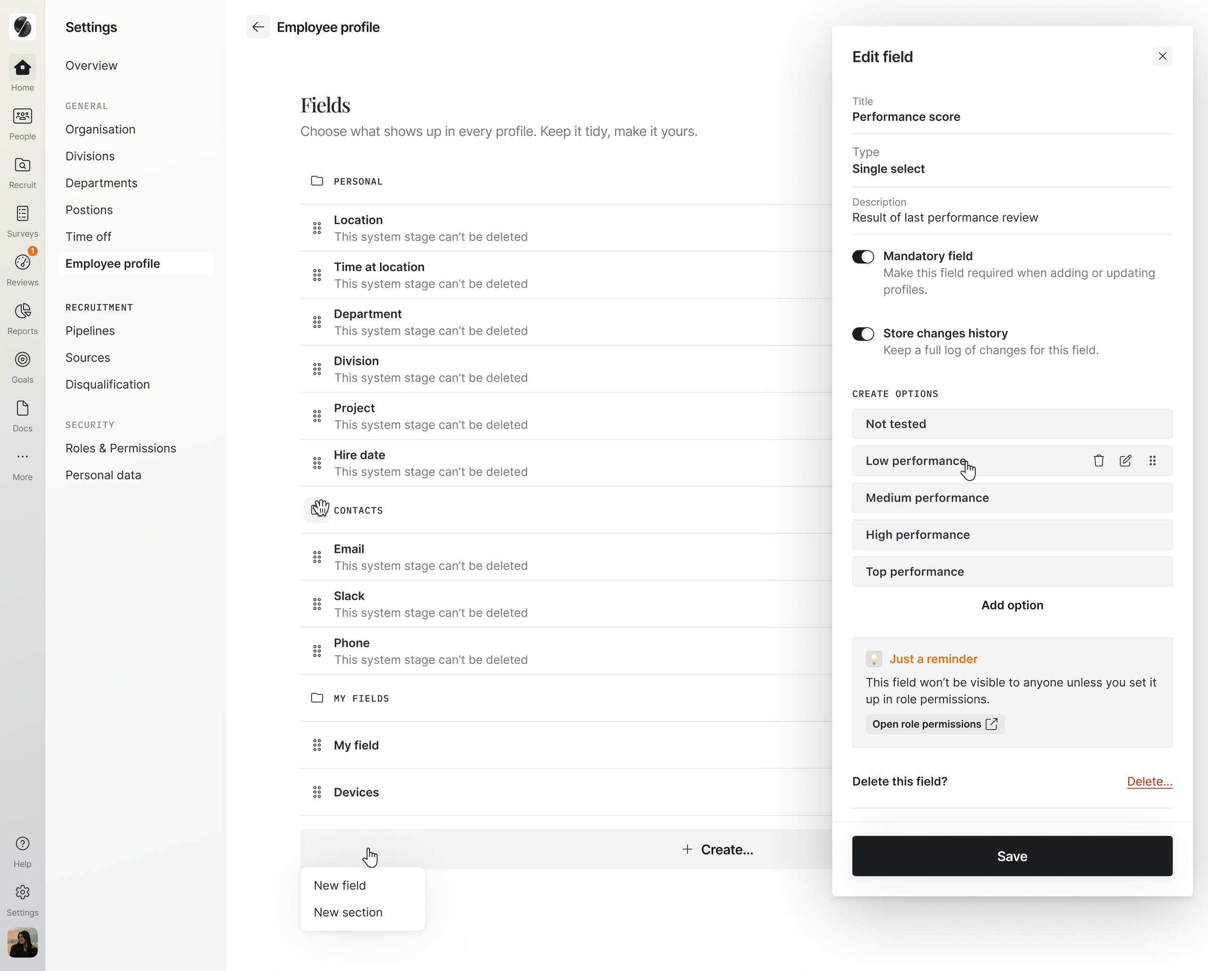Select the Not tested option
Image resolution: width=1208 pixels, height=971 pixels.
pyautogui.click(x=1012, y=424)
